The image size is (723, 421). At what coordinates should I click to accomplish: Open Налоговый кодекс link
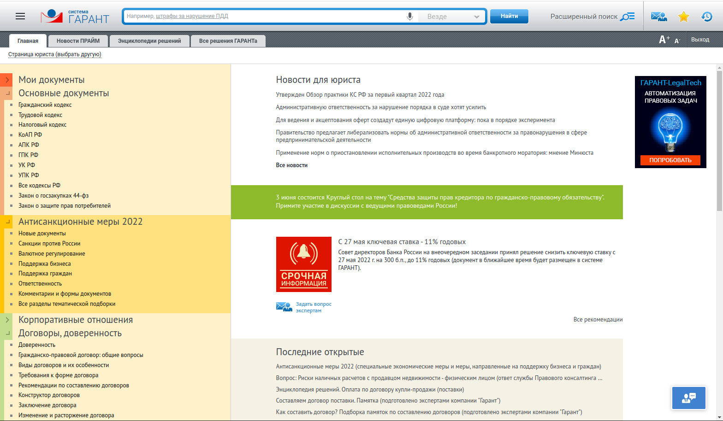(x=42, y=125)
